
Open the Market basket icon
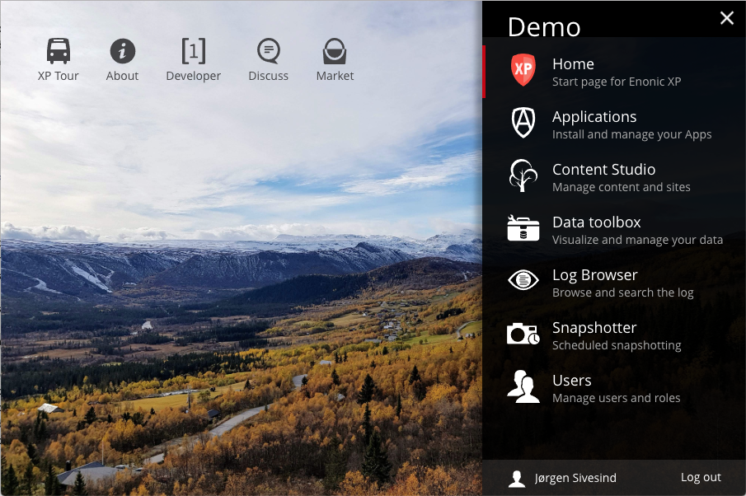coord(335,51)
